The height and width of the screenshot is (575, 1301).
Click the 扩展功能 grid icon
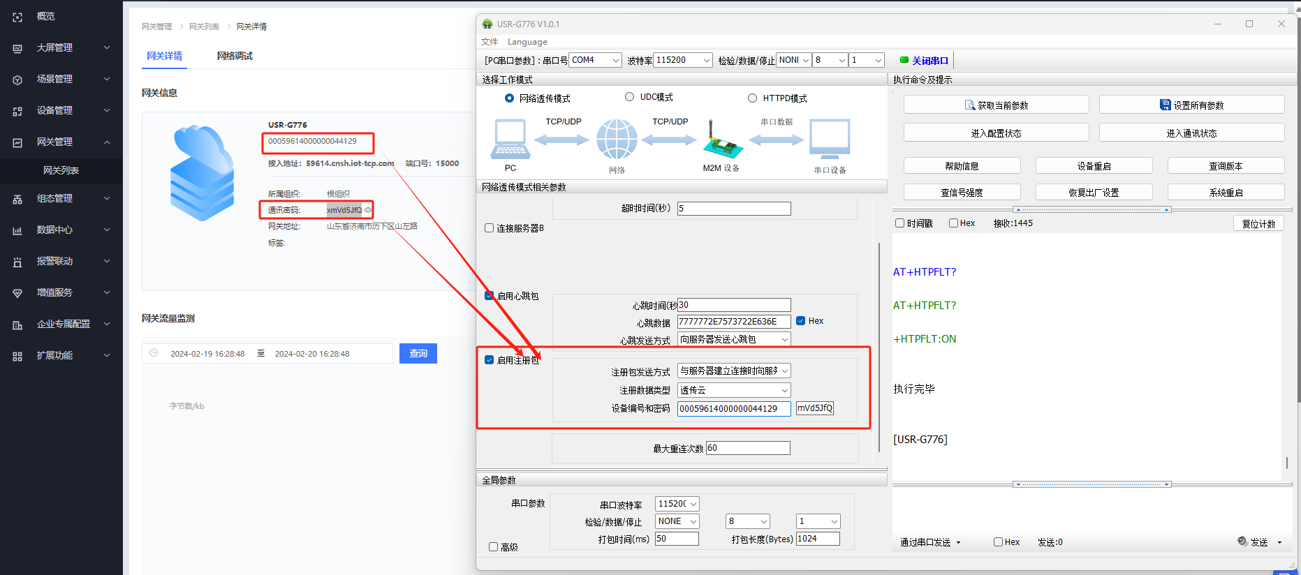(x=17, y=356)
